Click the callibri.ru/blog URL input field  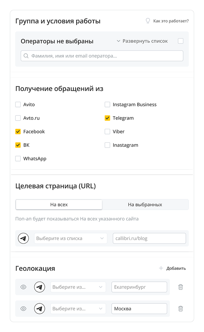(149, 238)
